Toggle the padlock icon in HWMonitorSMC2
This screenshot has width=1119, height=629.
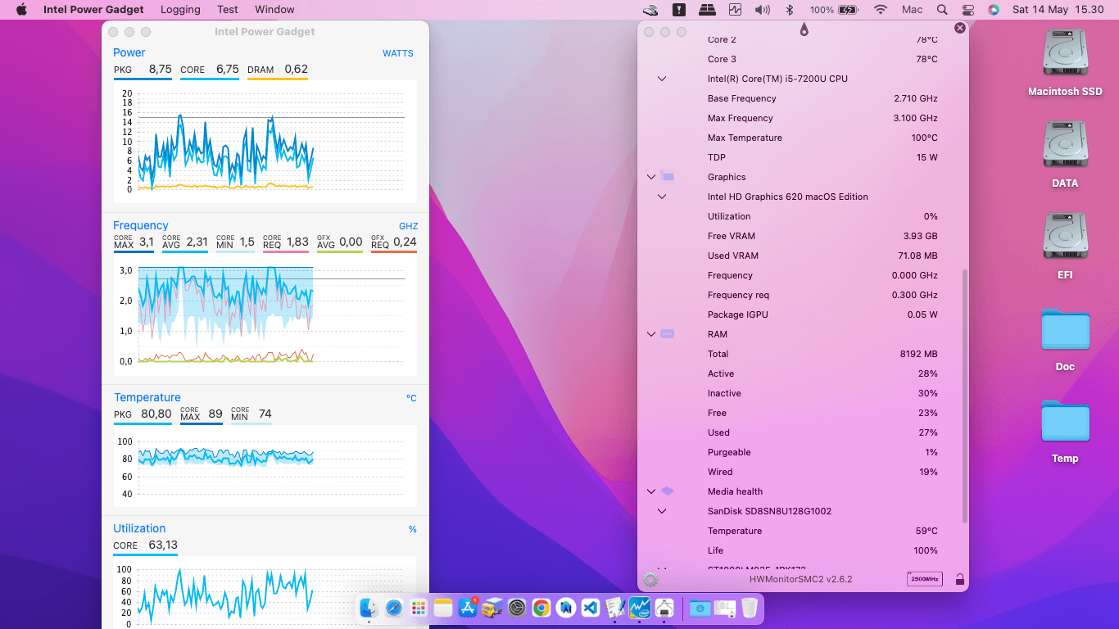pyautogui.click(x=960, y=579)
